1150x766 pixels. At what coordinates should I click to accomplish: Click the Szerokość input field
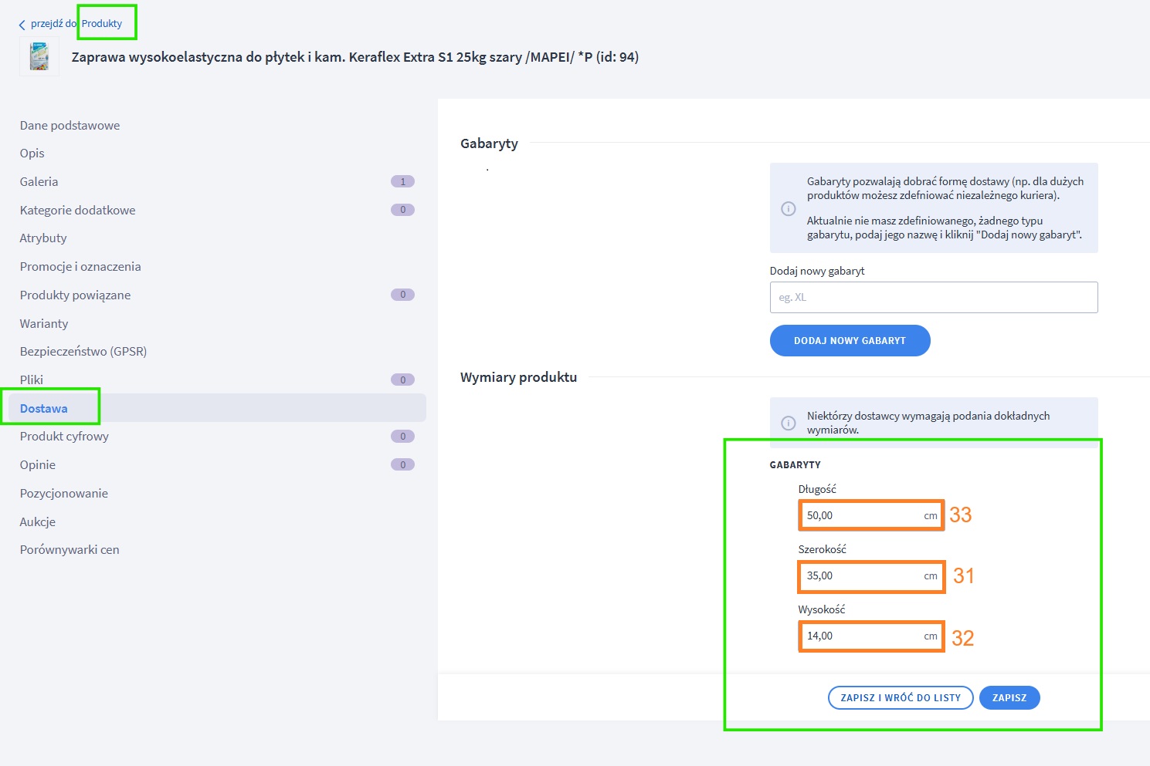point(861,575)
